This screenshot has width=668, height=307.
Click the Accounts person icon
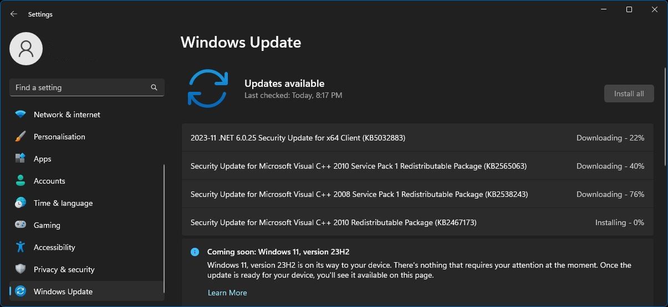[x=21, y=181]
